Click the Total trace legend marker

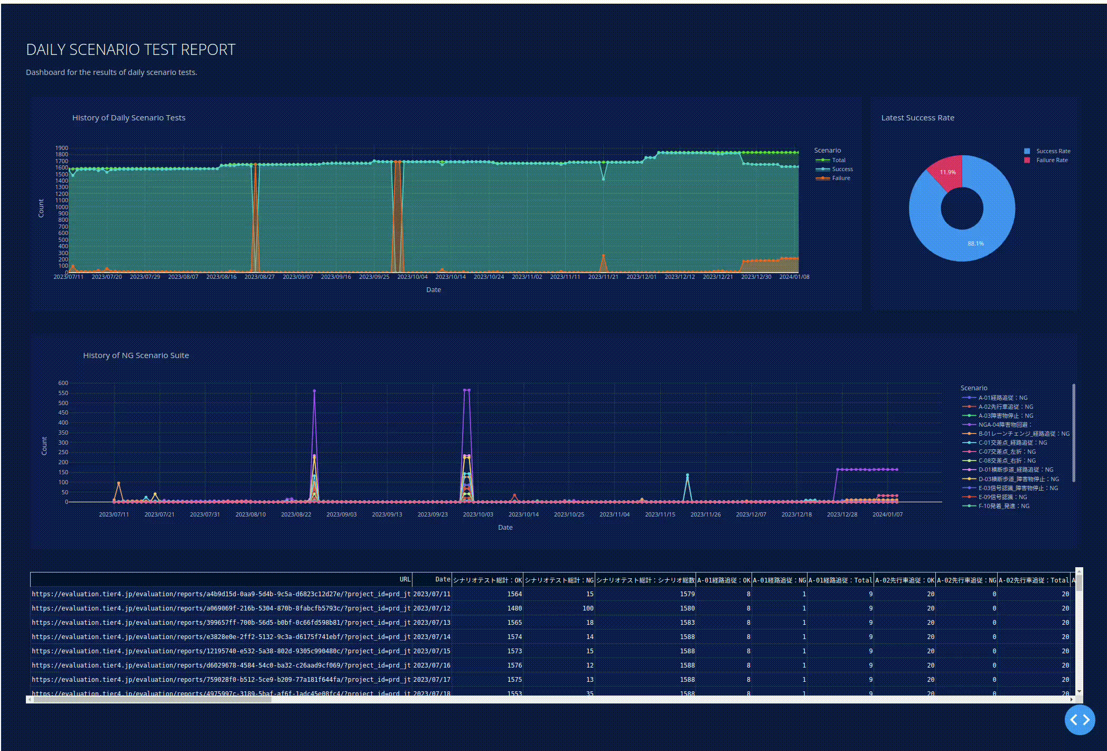pyautogui.click(x=822, y=160)
